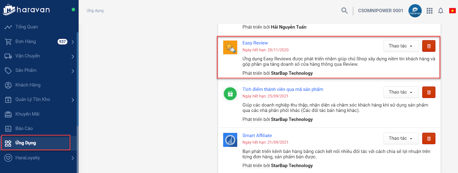458x173 pixels.
Task: Open the Easy Review app link
Action: (x=255, y=43)
